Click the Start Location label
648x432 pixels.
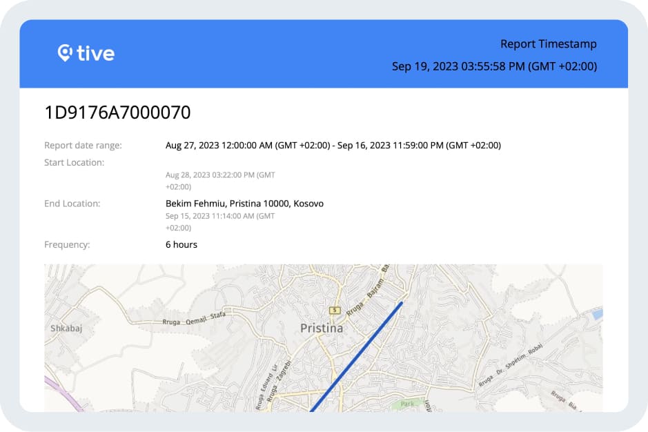(x=74, y=163)
